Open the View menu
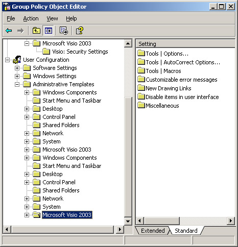The image size is (238, 247). 52,18
